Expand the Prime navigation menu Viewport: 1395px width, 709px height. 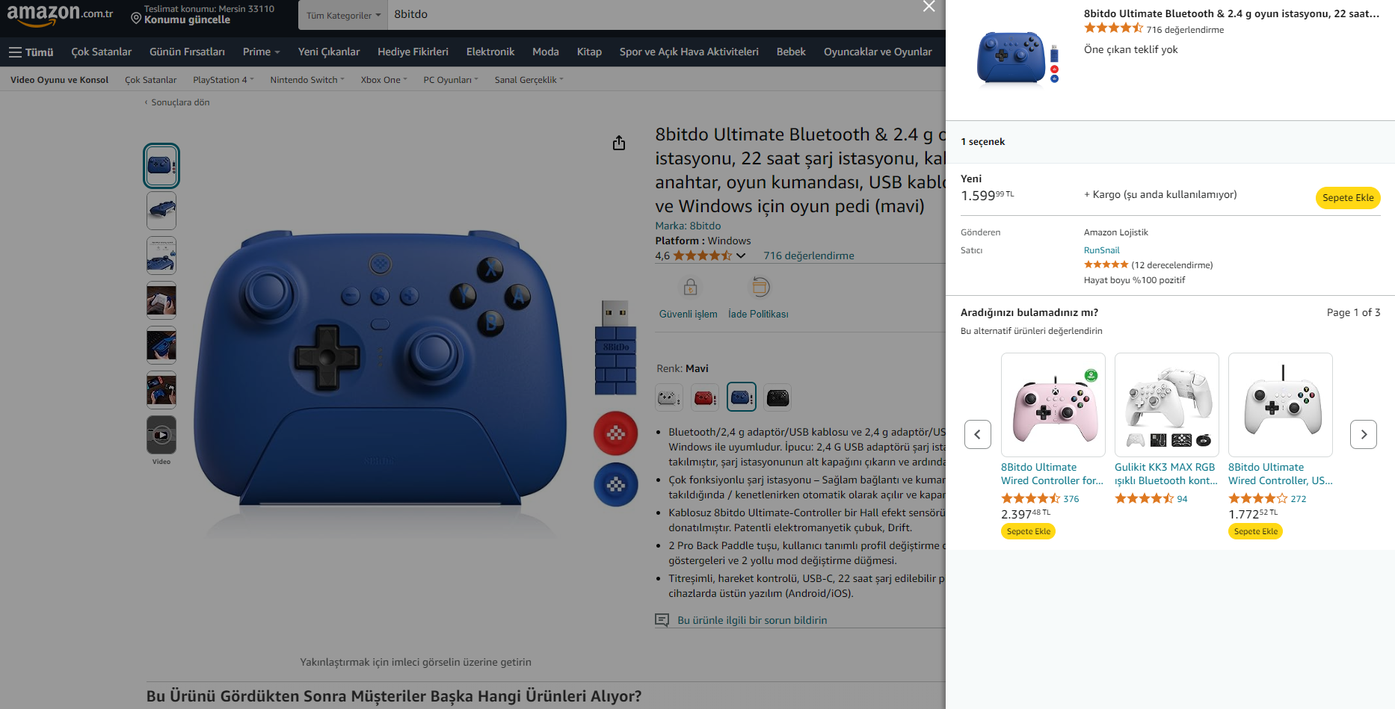(261, 52)
